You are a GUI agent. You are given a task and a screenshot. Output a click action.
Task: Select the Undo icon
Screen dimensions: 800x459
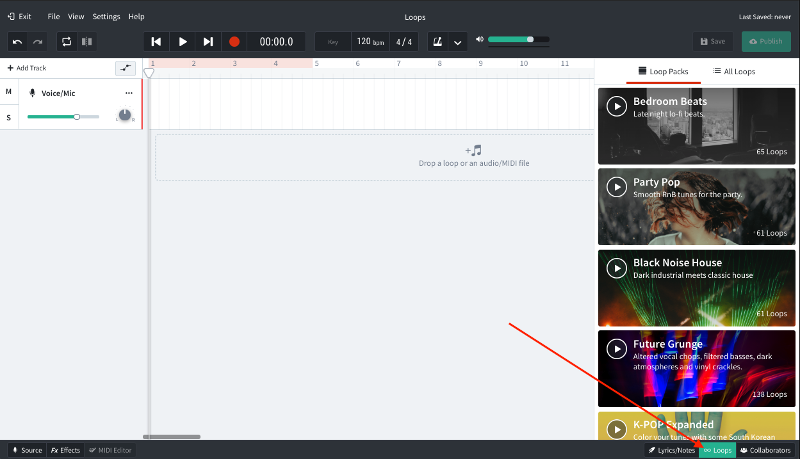17,42
